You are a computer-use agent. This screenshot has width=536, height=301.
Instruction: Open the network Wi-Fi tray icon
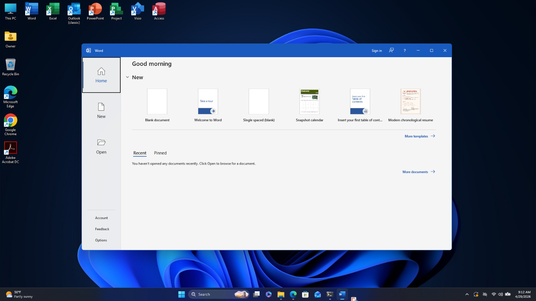click(x=493, y=294)
